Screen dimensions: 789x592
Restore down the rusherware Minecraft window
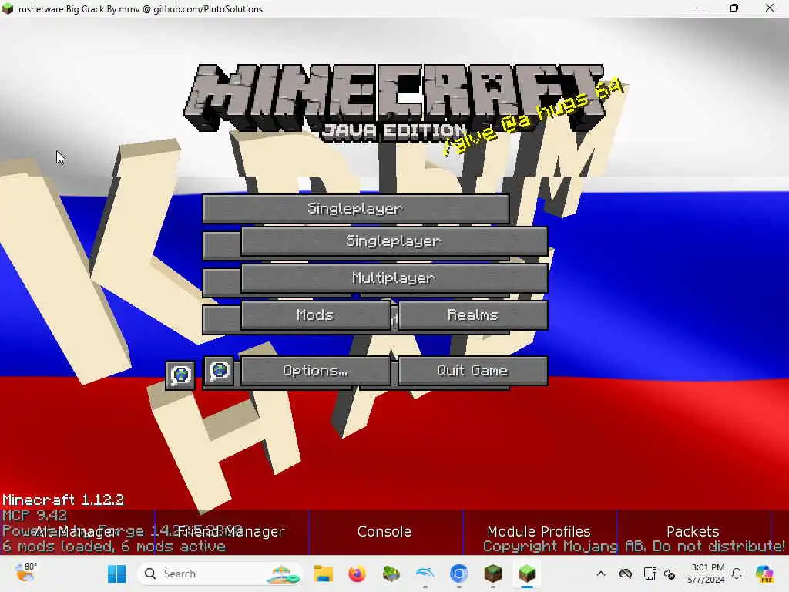click(734, 8)
